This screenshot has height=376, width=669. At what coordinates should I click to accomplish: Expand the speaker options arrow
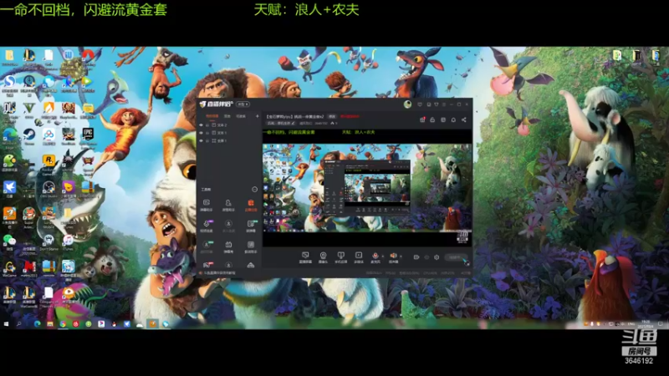(401, 256)
